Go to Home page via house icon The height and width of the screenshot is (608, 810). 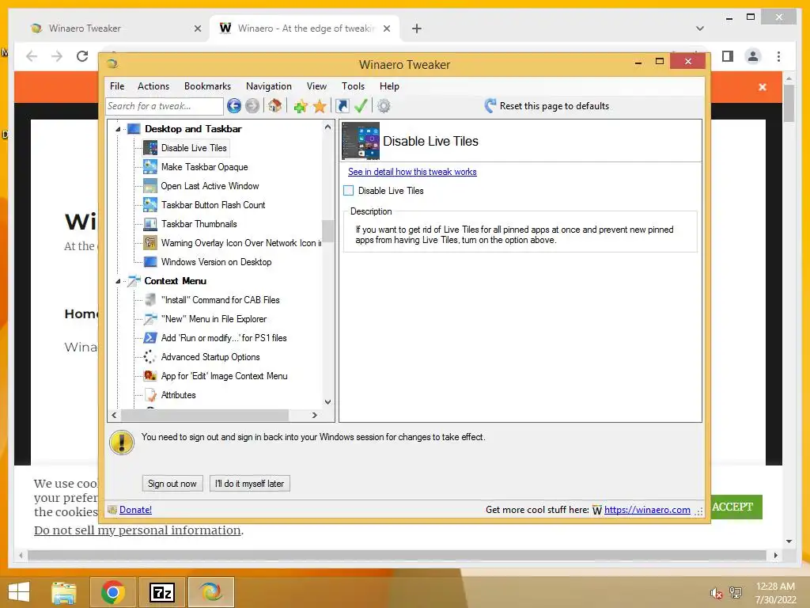point(274,106)
